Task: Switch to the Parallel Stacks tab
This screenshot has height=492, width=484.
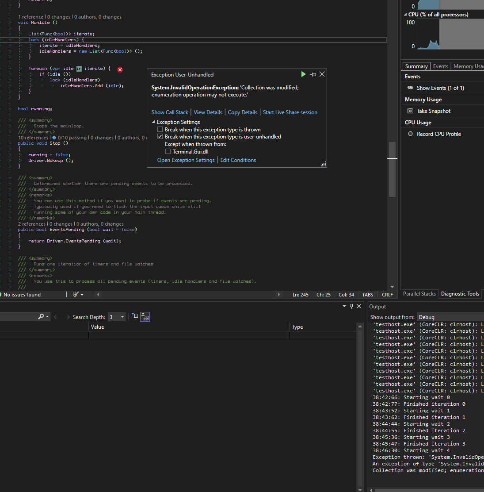Action: point(419,293)
